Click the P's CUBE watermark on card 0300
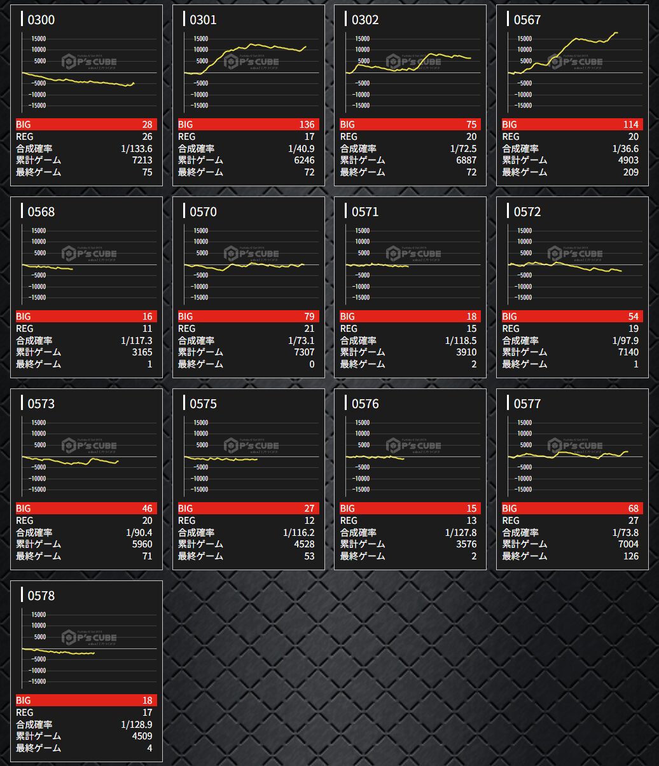 (x=89, y=62)
